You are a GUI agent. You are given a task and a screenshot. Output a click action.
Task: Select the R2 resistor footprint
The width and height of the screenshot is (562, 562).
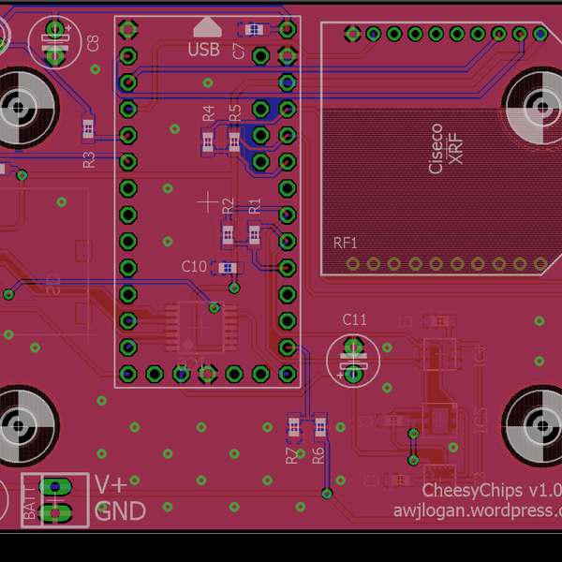click(228, 235)
